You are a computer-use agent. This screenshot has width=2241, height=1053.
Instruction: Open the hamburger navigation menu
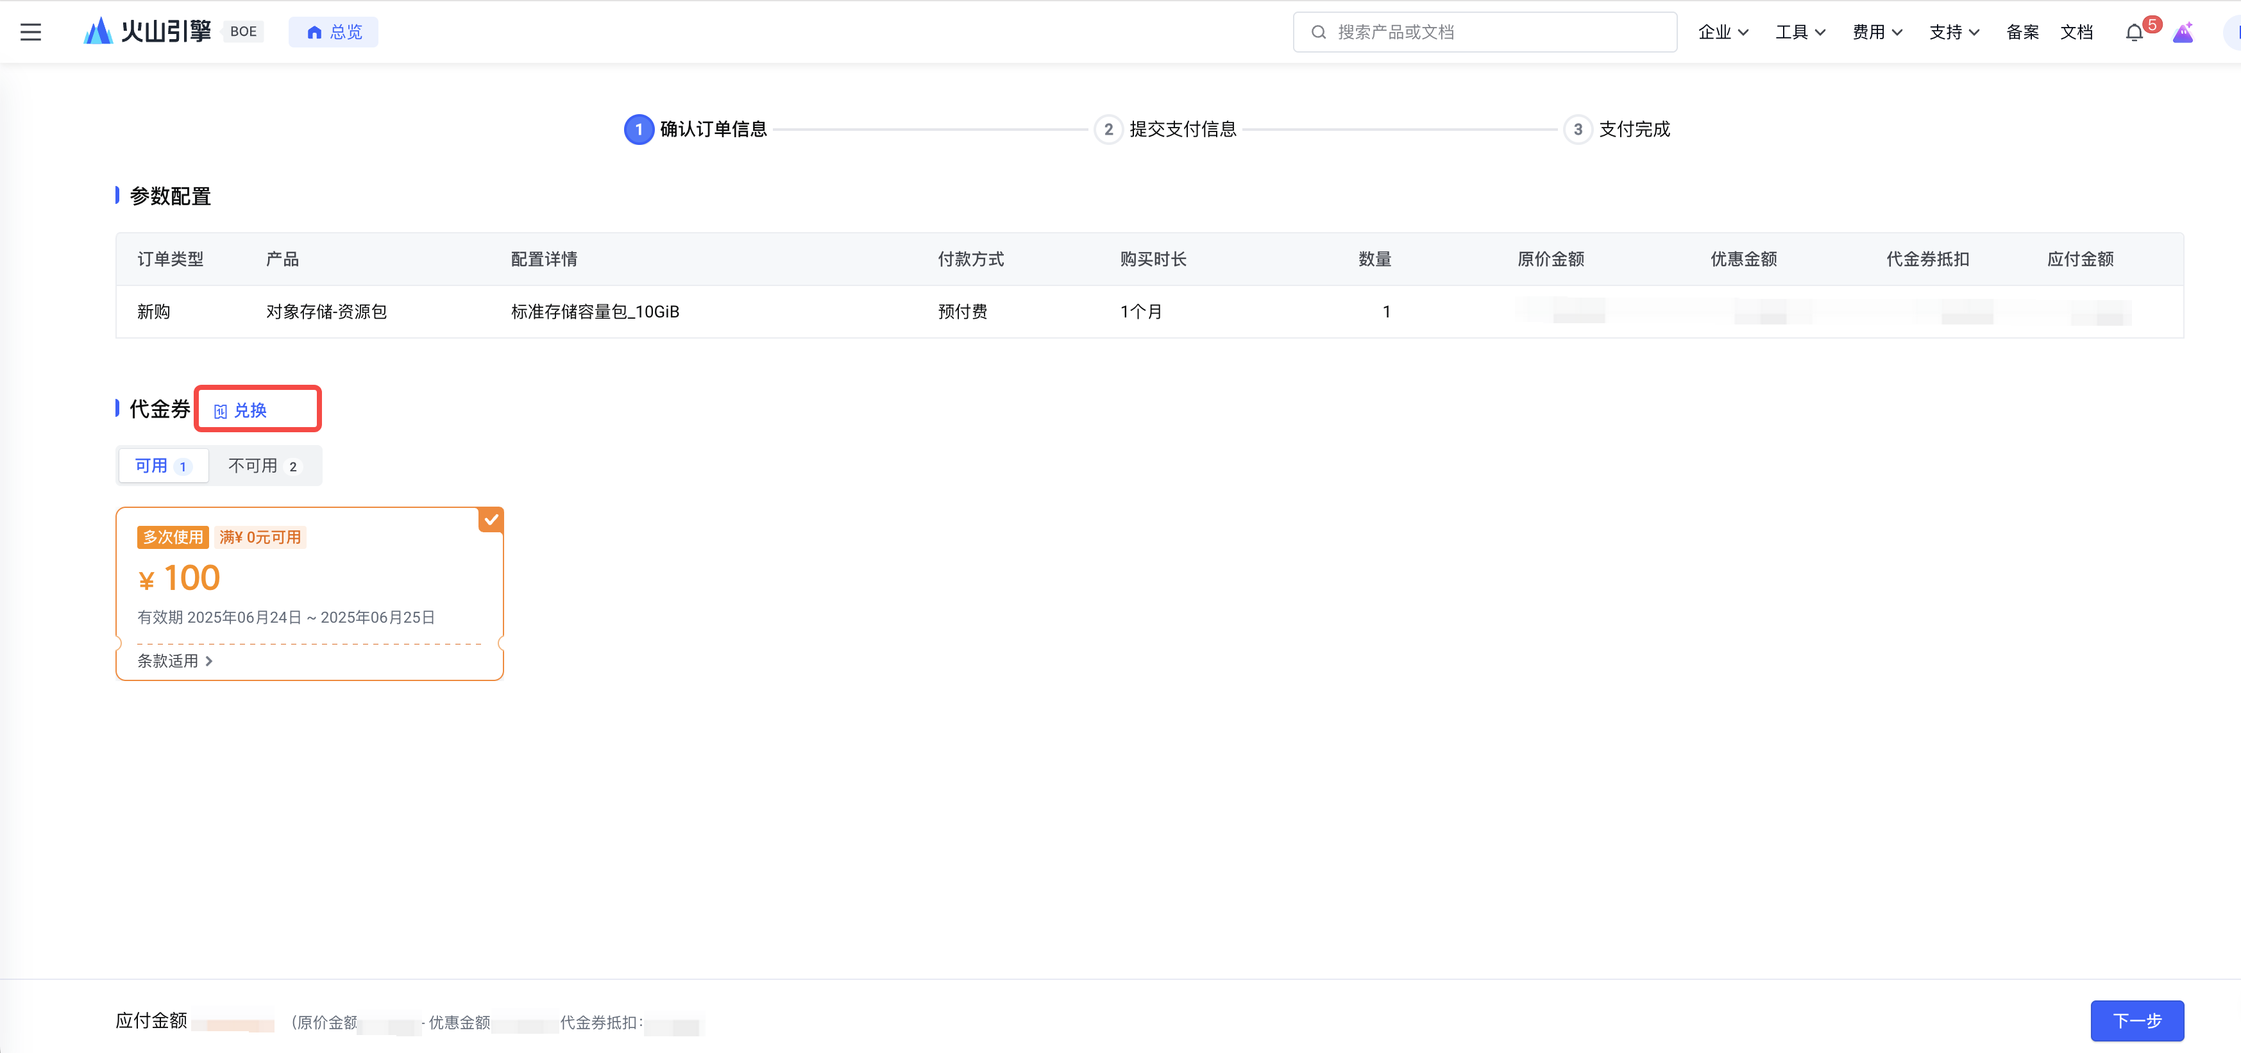pyautogui.click(x=30, y=32)
